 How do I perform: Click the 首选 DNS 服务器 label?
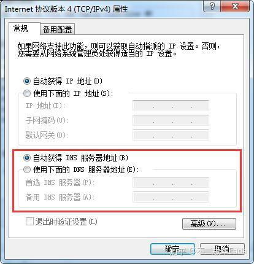(60, 182)
